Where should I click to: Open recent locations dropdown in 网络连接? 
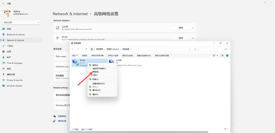coord(82,49)
